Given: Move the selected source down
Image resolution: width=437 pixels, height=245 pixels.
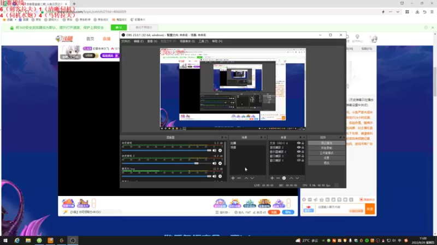Looking at the screenshot, I should pyautogui.click(x=297, y=178).
